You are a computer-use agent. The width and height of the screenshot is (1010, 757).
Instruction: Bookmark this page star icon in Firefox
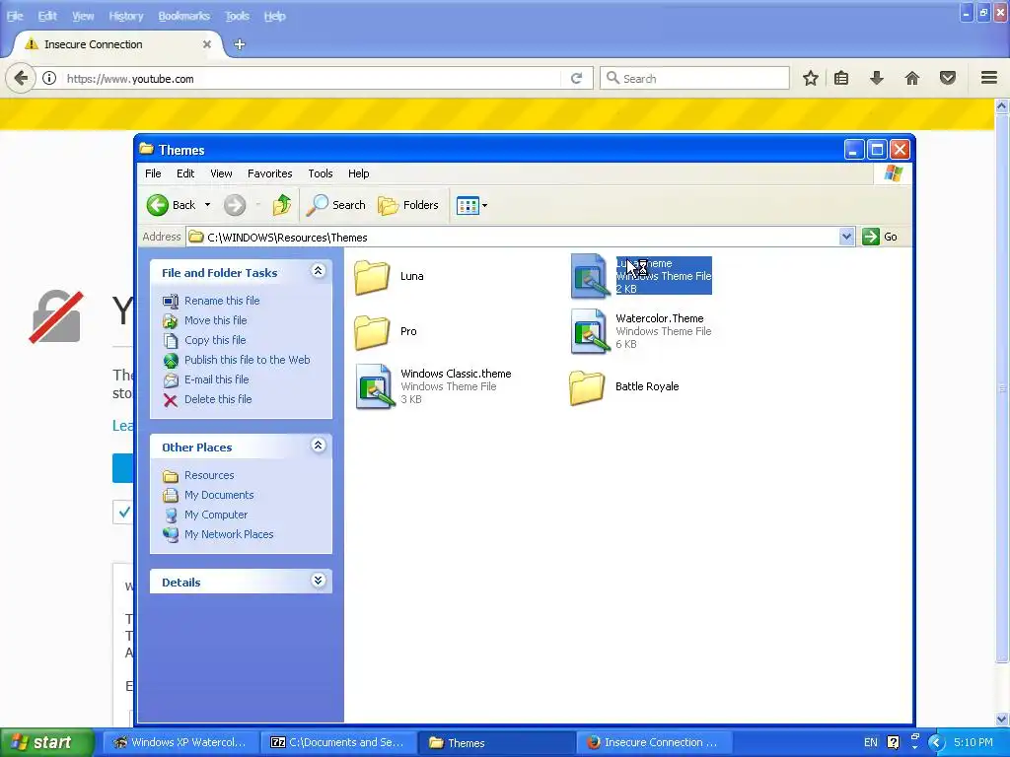(x=811, y=79)
